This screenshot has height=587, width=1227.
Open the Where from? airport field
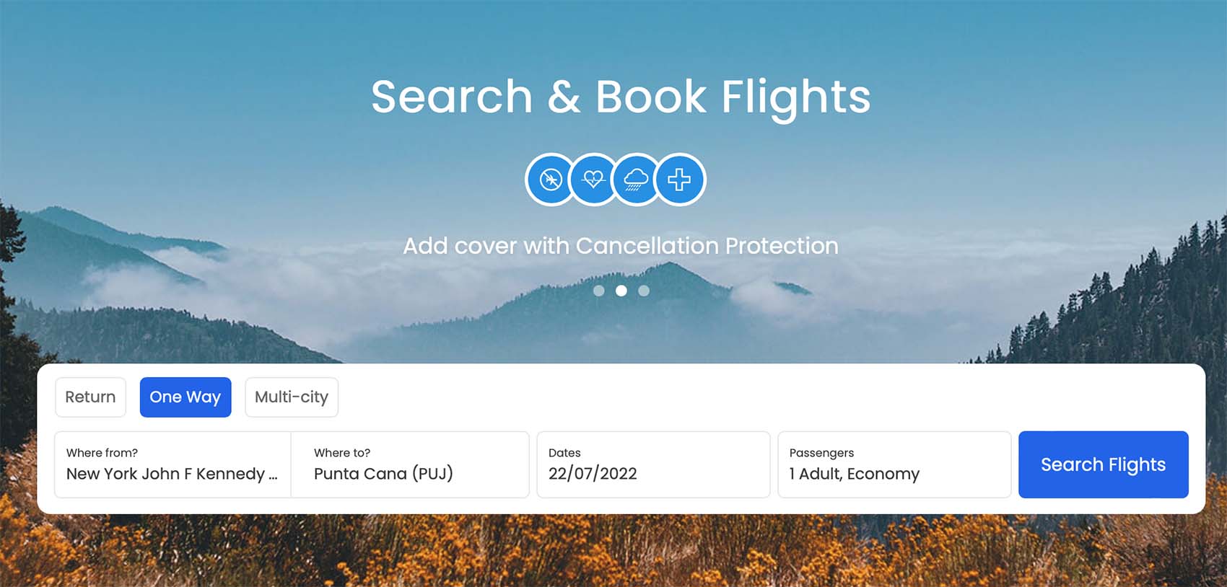pos(173,464)
